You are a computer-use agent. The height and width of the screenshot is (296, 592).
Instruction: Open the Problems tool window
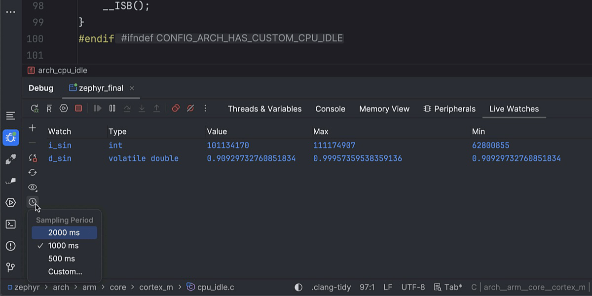(11, 246)
